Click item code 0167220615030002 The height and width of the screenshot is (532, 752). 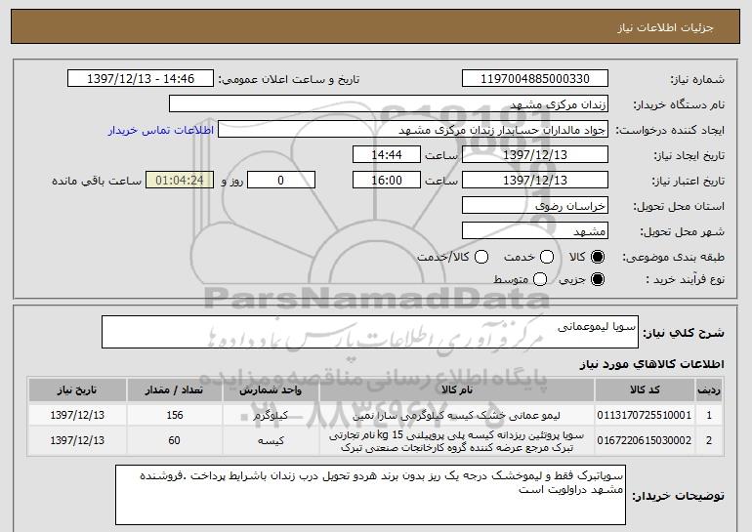645,440
